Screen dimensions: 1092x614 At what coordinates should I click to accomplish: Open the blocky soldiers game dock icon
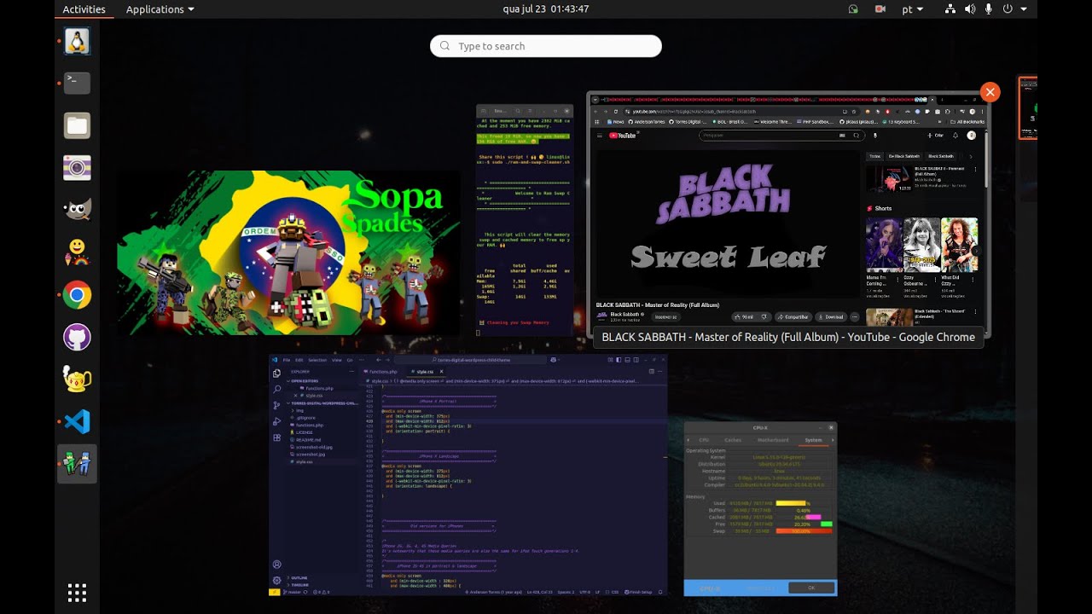point(77,464)
